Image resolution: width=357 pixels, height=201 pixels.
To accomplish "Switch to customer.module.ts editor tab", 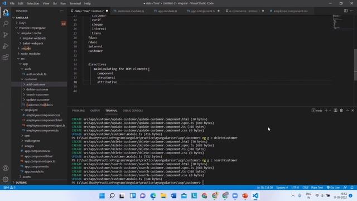I will 131,11.
